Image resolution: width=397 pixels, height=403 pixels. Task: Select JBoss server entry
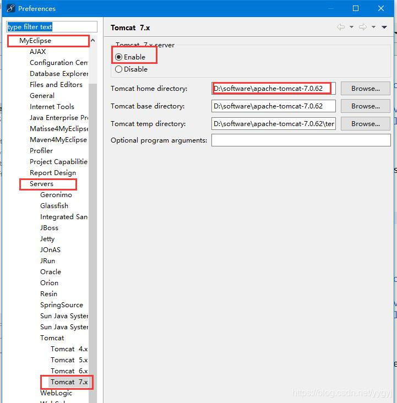pos(49,228)
